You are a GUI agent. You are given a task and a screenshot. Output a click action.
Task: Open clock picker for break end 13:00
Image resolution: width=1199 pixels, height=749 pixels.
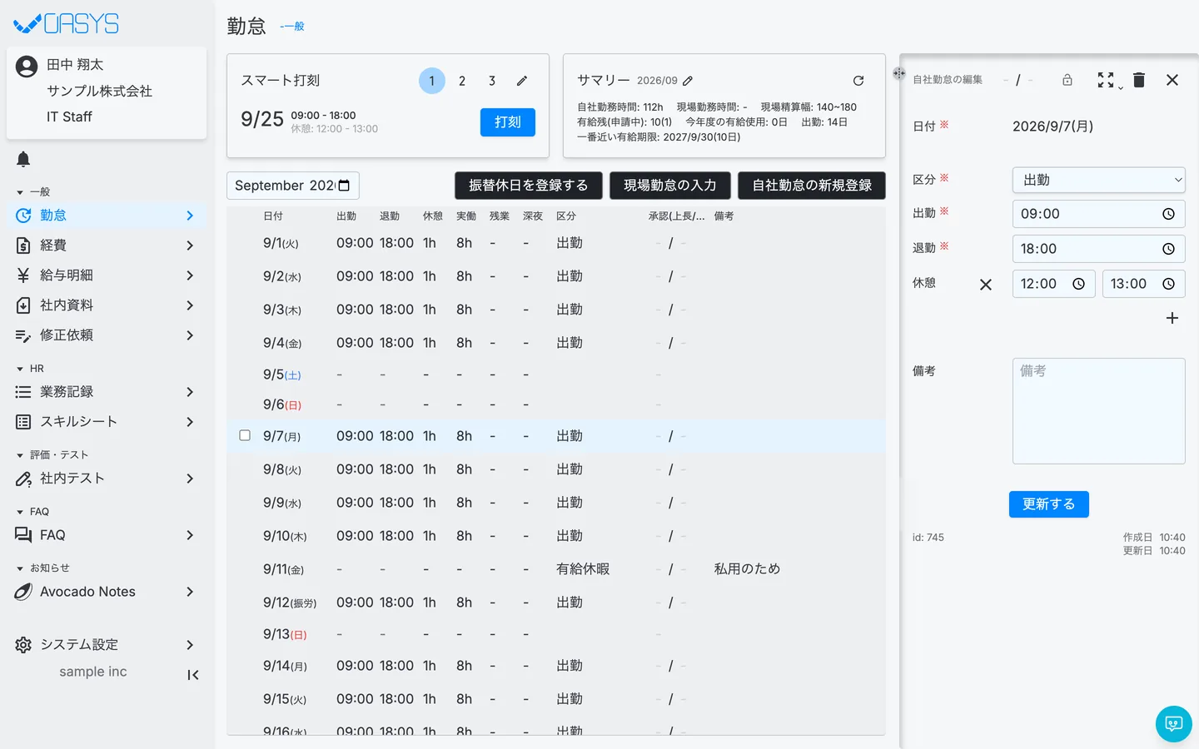(x=1168, y=284)
